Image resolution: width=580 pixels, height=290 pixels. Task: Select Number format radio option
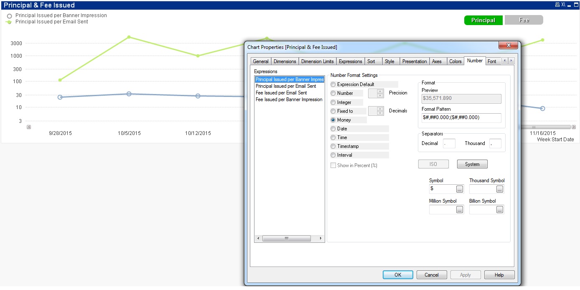(333, 93)
